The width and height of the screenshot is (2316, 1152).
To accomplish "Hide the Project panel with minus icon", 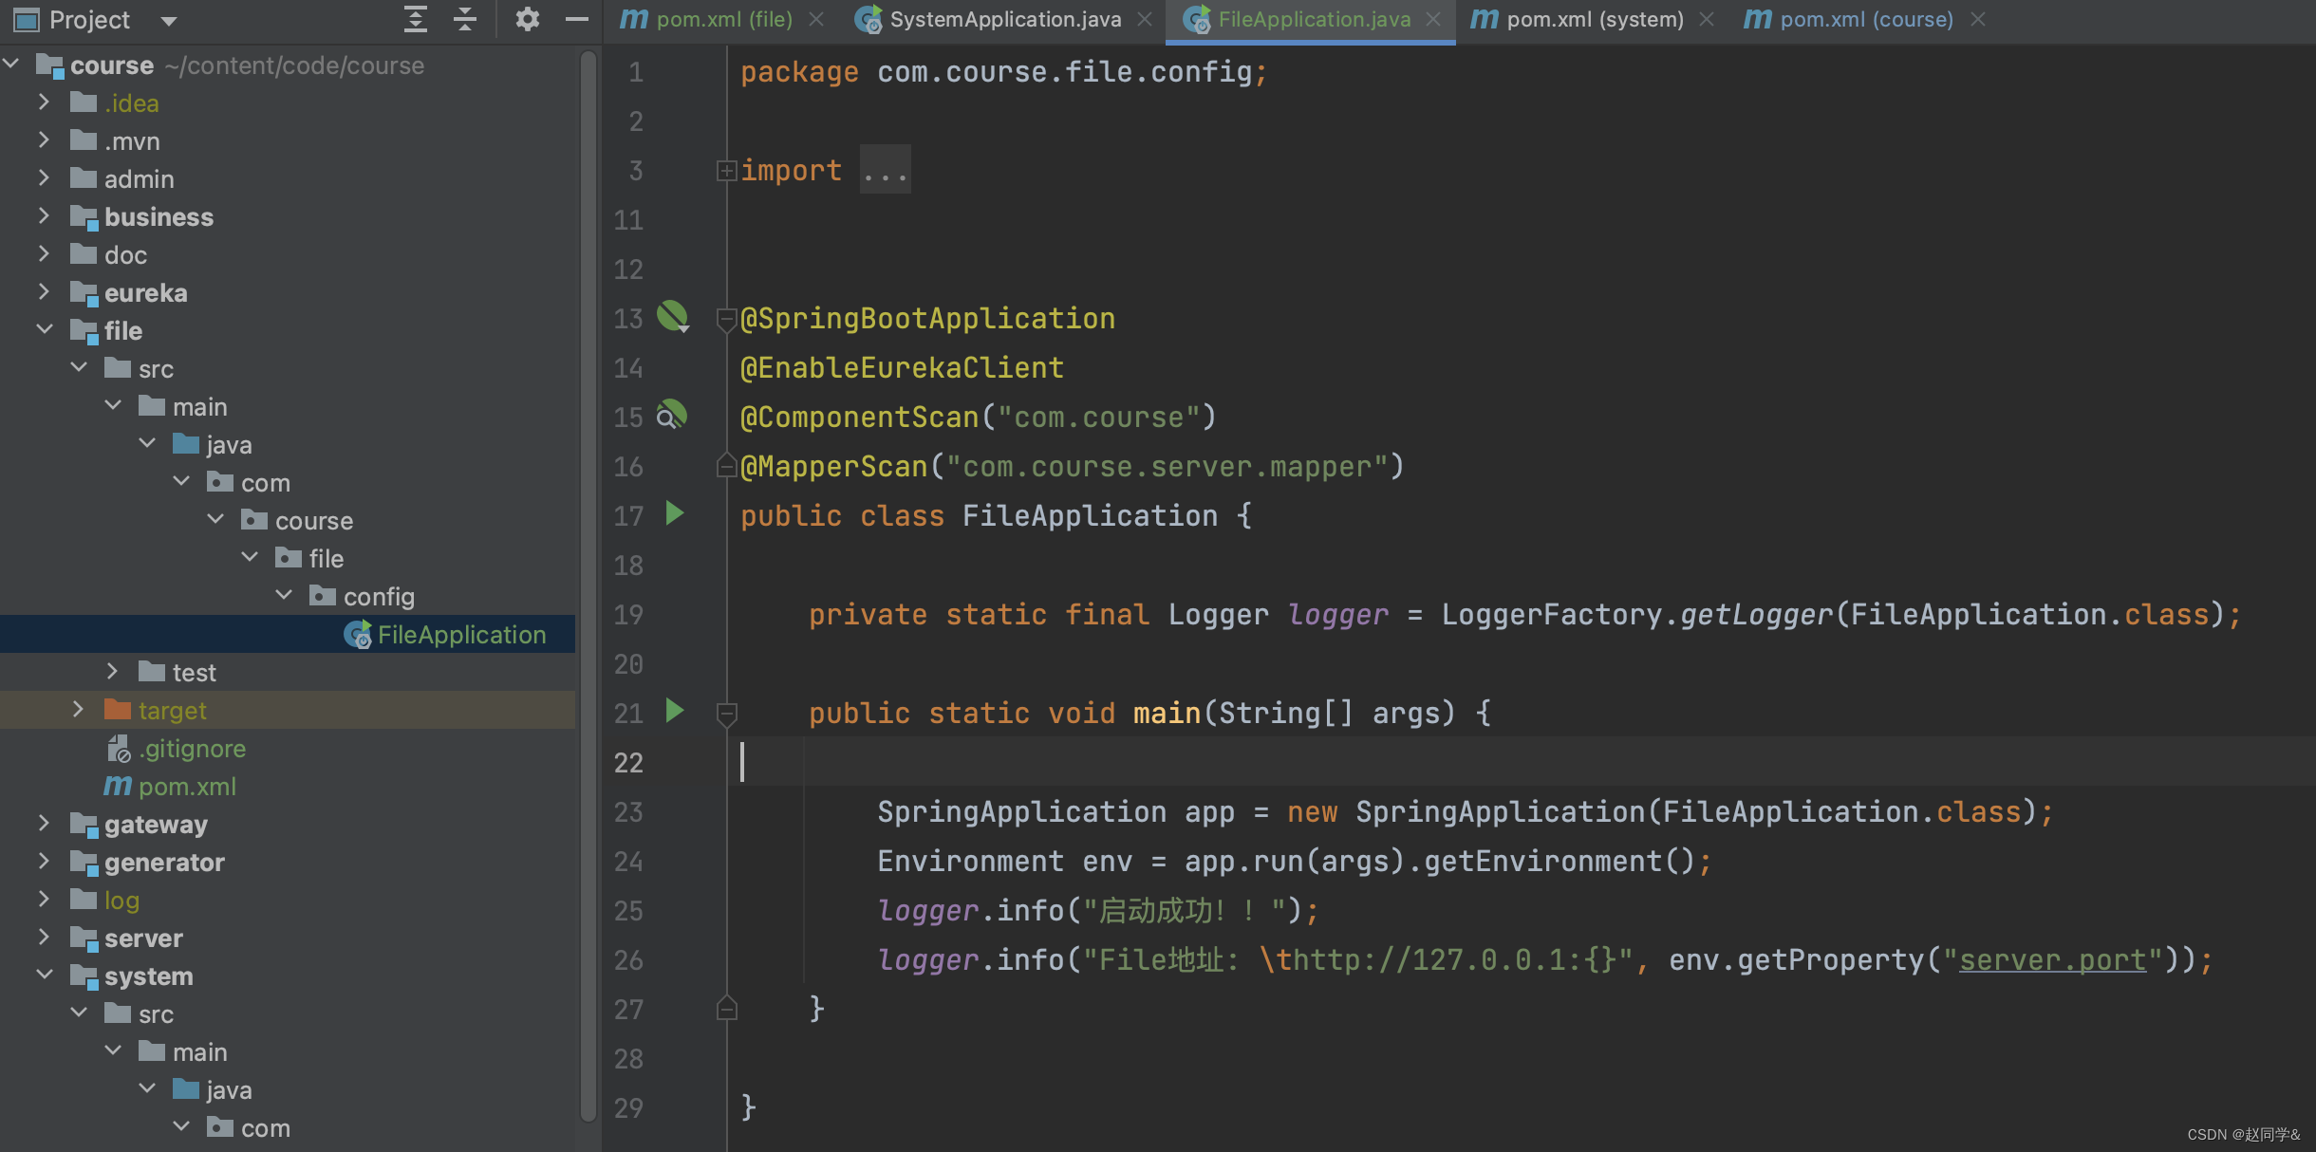I will click(x=576, y=19).
